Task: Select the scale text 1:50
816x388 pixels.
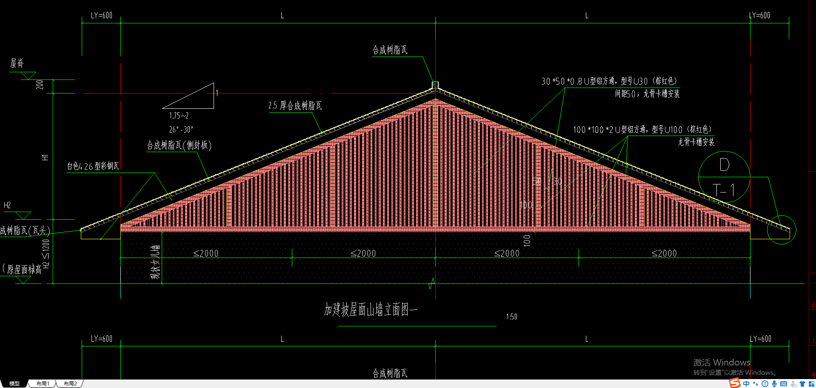Action: coord(512,317)
